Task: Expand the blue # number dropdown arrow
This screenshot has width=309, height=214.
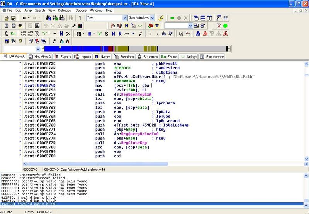Action: pyautogui.click(x=94, y=34)
